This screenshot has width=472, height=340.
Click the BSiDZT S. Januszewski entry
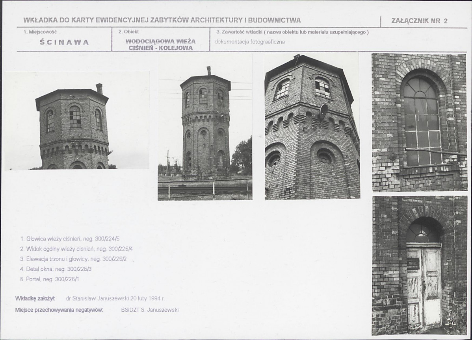[x=150, y=310]
